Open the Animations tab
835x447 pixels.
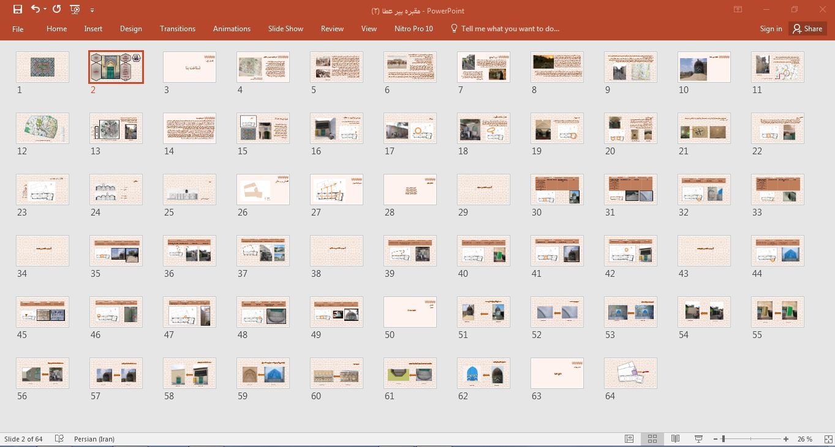click(x=232, y=29)
